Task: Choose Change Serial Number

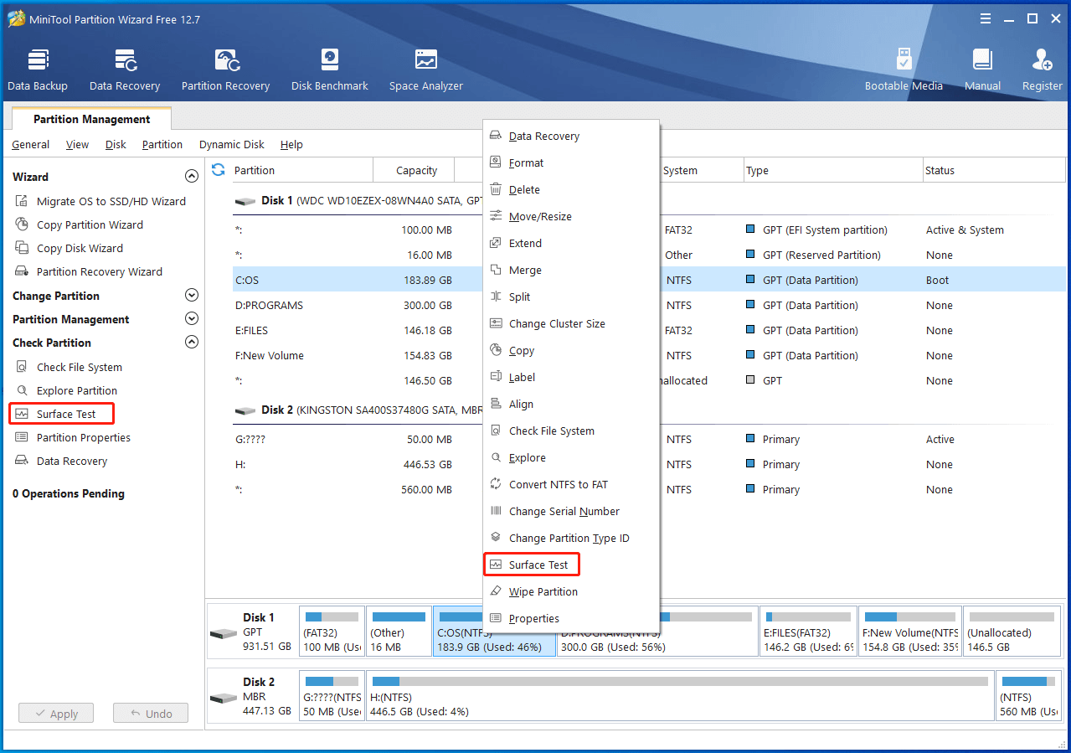Action: coord(571,512)
